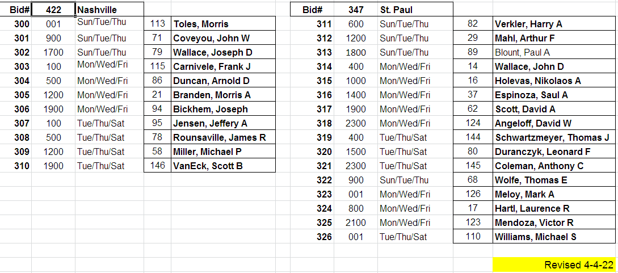This screenshot has height=273, width=618.
Task: Click the cell containing number 146
Action: coord(158,166)
